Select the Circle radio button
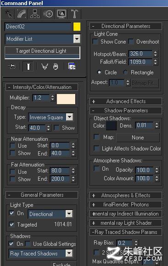Image resolution: width=168 pixels, height=266 pixels. (x=99, y=72)
